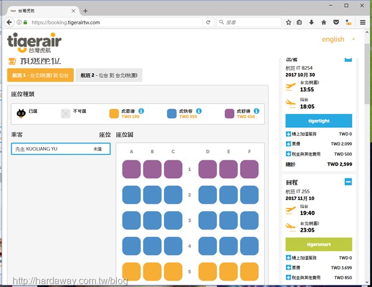Viewport: 372px width, 287px height.
Task: Select seat 1F purple seat
Action: click(249, 169)
